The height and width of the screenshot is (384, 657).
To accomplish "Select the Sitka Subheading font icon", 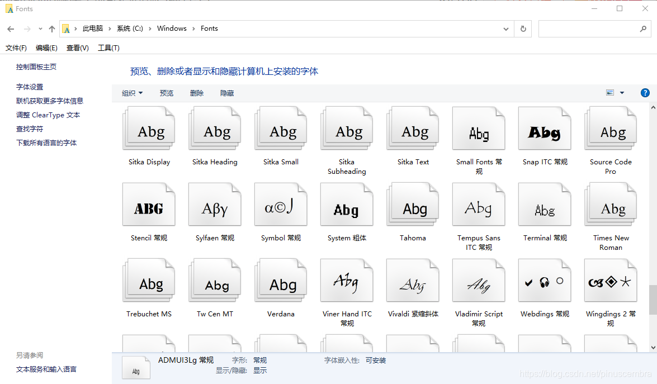I will pyautogui.click(x=347, y=128).
